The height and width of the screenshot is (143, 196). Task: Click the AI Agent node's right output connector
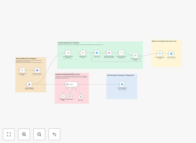(78, 84)
